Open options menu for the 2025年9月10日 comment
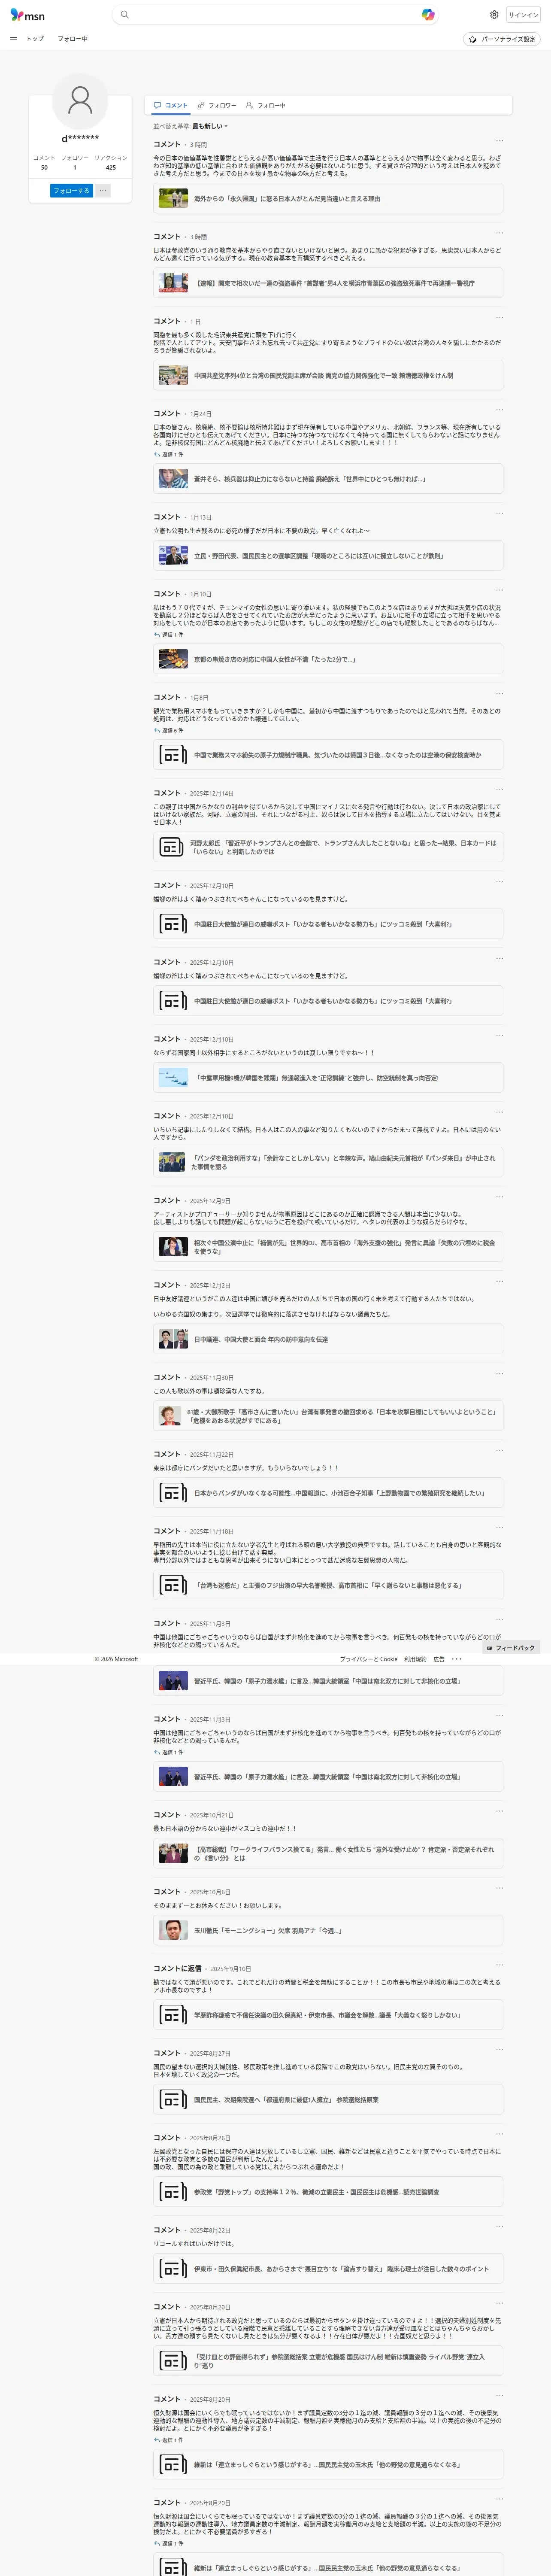 tap(499, 1964)
